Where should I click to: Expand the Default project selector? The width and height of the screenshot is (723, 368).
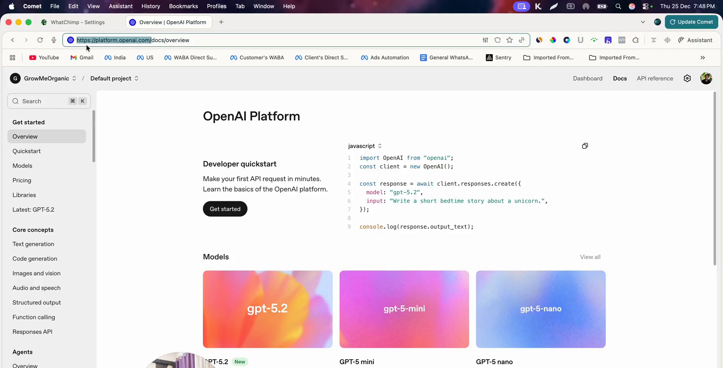coord(136,78)
